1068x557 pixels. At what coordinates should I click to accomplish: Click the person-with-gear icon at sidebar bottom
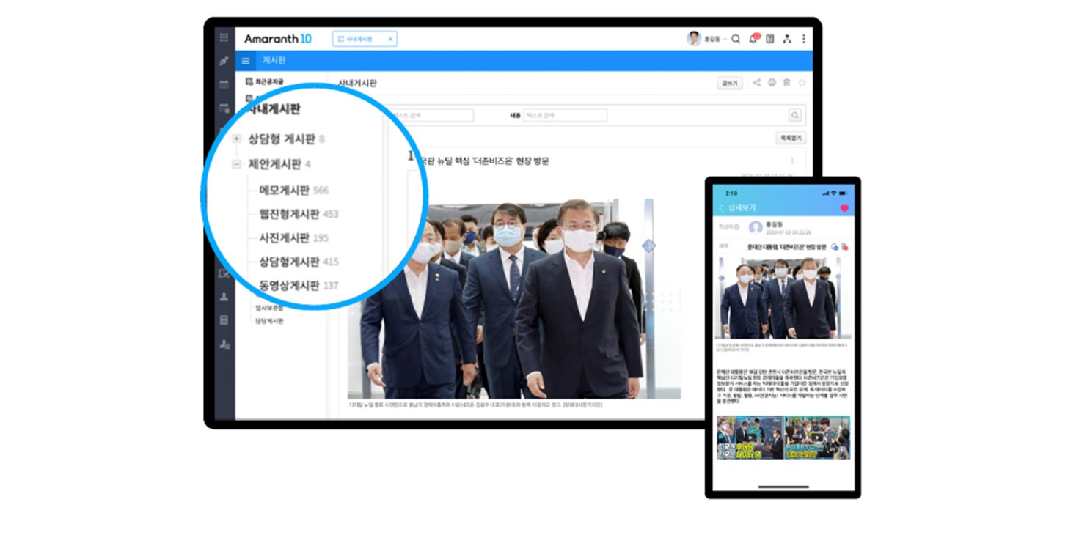pyautogui.click(x=224, y=344)
